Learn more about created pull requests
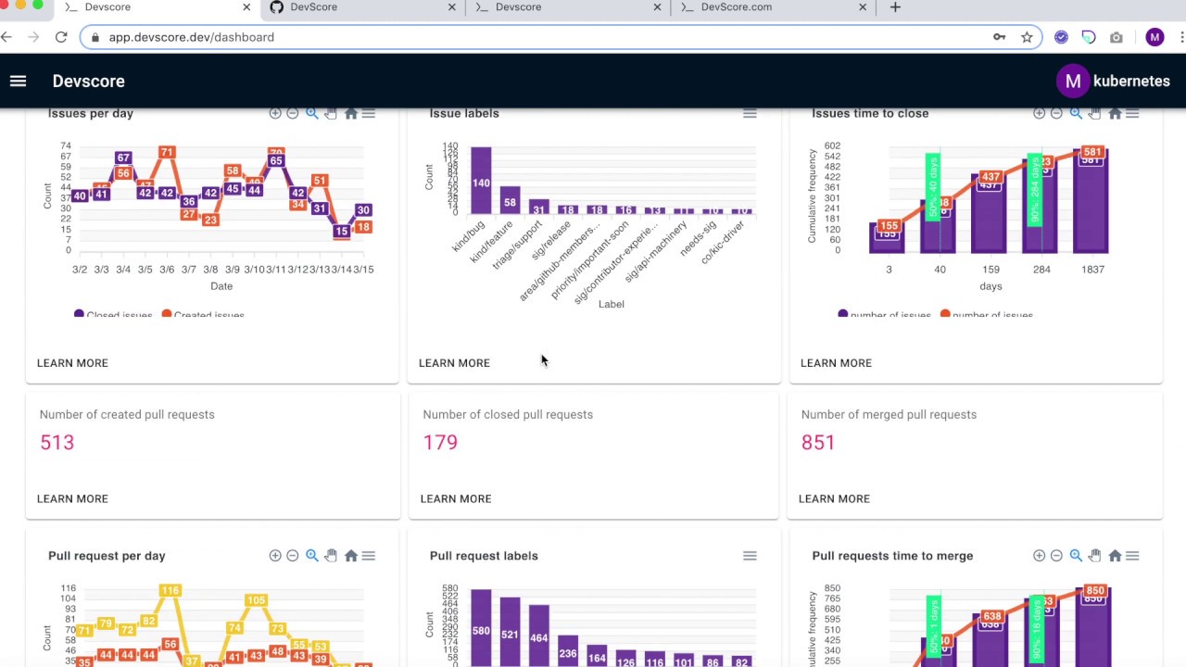Screen dimensions: 1186x667 point(72,498)
